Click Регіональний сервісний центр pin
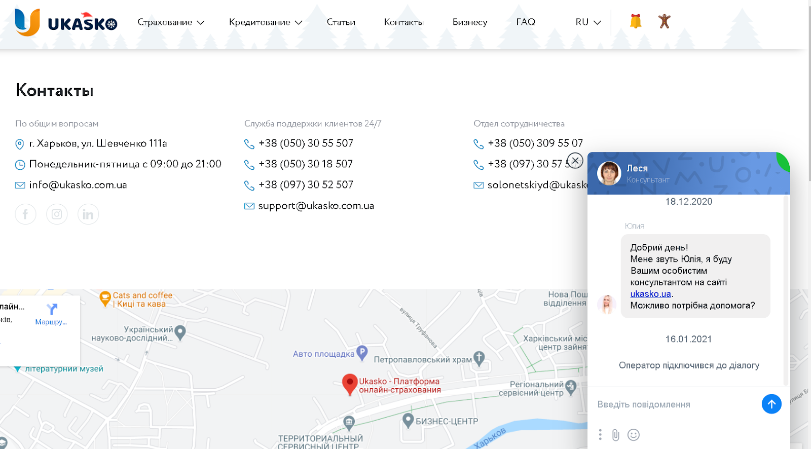Viewport: 811px width, 449px height. tap(571, 387)
